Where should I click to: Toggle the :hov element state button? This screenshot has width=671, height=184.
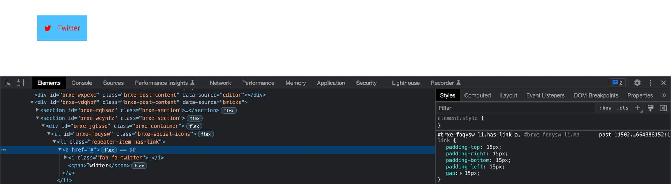click(605, 108)
